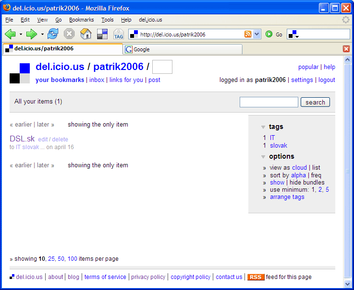Image resolution: width=354 pixels, height=290 pixels.
Task: Click show bundles link
Action: (277, 183)
